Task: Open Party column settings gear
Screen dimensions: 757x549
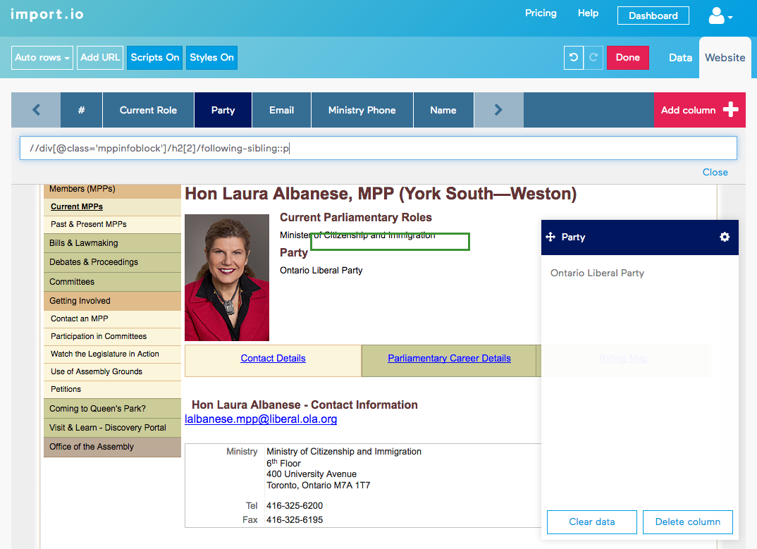Action: pyautogui.click(x=724, y=237)
